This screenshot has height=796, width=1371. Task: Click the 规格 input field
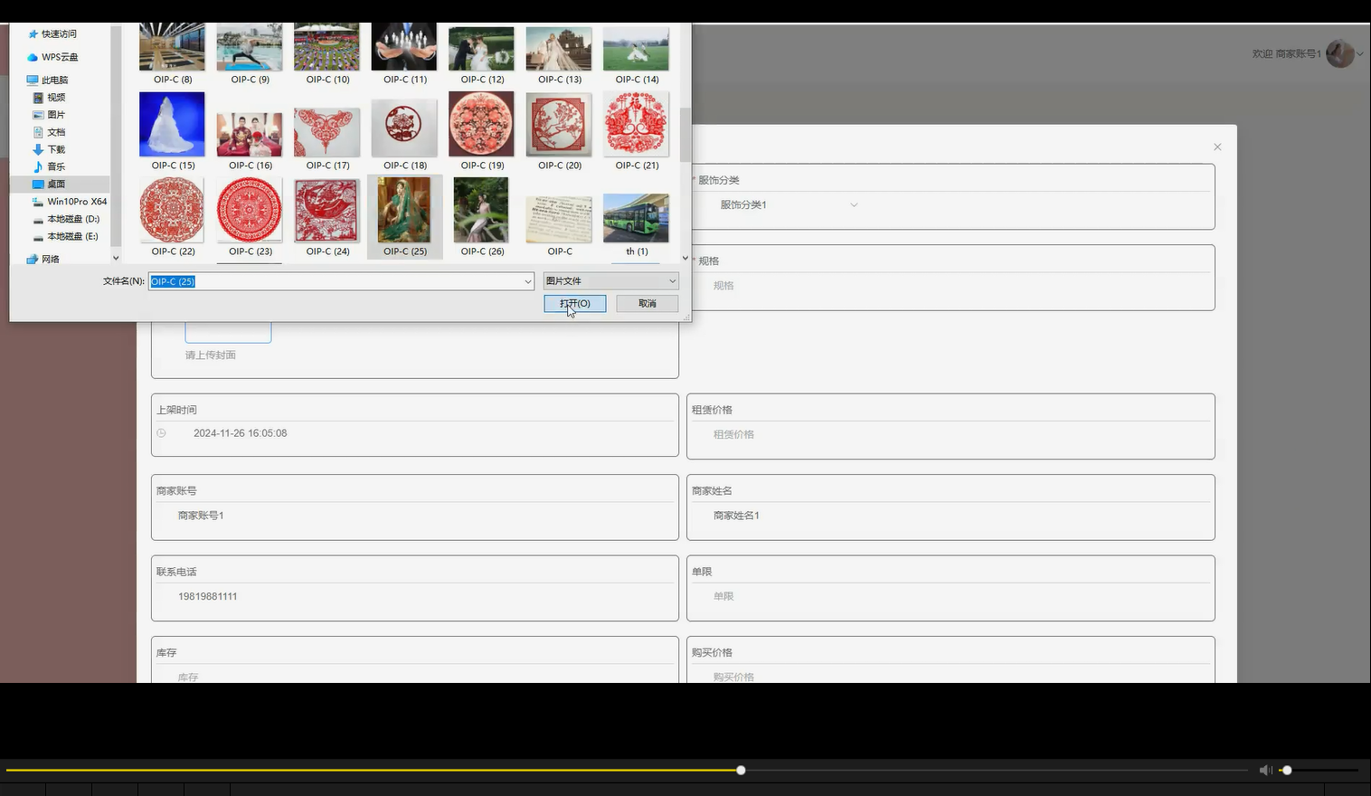(x=950, y=286)
